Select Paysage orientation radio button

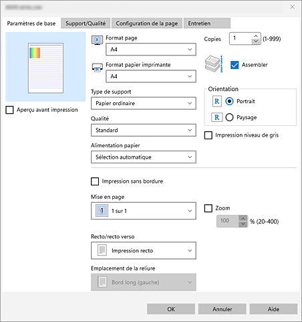click(x=229, y=117)
